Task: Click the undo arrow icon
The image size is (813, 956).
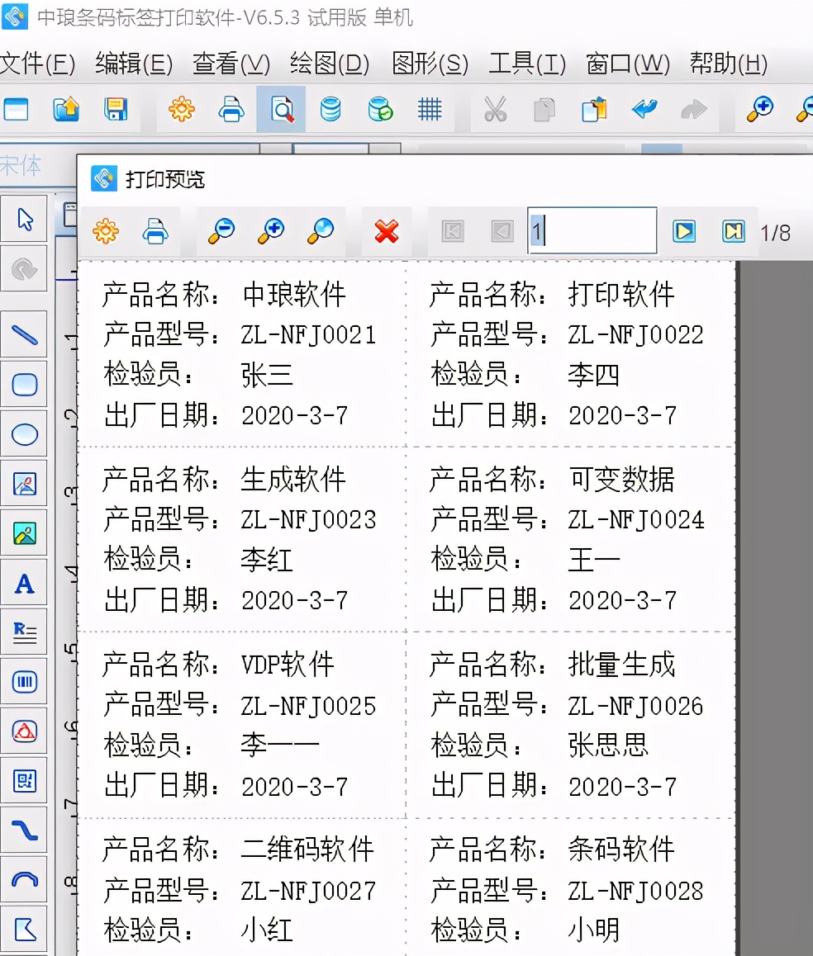Action: point(644,108)
